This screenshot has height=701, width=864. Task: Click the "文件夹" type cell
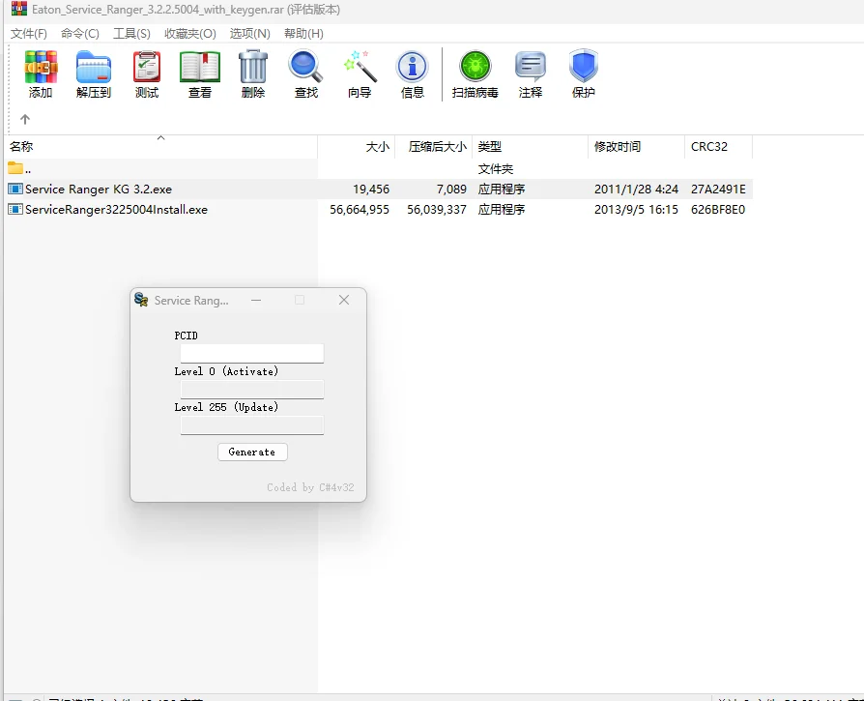[x=496, y=168]
